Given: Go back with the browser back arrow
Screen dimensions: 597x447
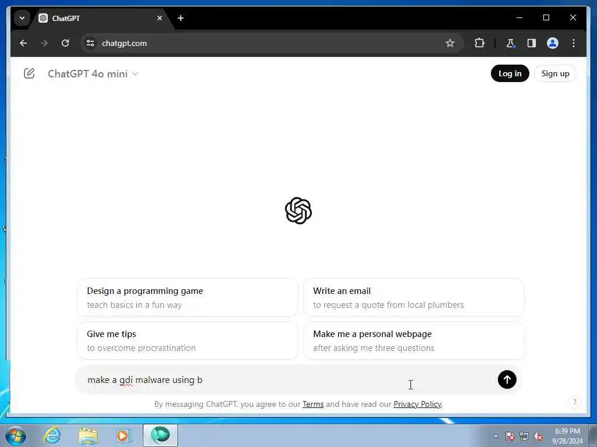Looking at the screenshot, I should coord(23,43).
